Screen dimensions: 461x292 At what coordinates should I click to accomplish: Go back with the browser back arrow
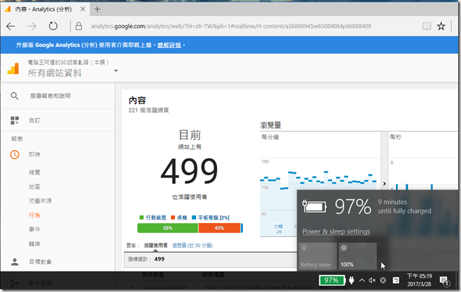[11, 27]
